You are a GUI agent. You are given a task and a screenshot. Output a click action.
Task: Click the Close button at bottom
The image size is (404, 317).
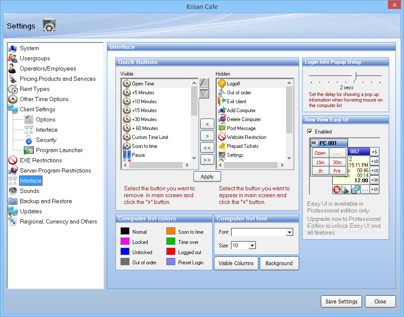point(380,302)
